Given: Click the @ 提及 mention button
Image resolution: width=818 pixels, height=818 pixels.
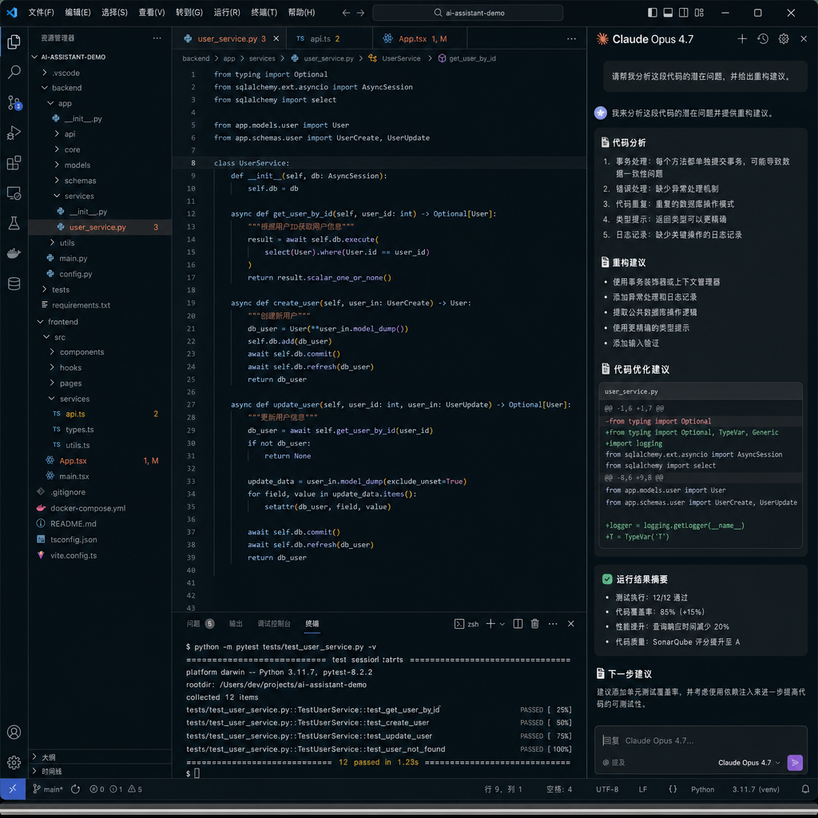Looking at the screenshot, I should coord(614,762).
